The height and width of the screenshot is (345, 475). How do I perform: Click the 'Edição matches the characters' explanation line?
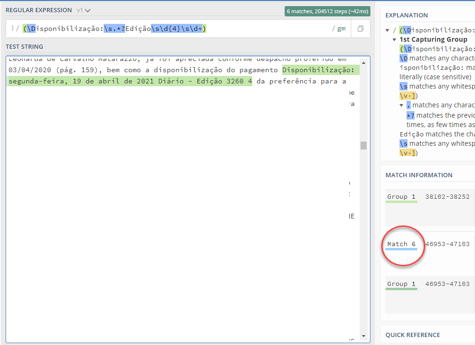pos(437,134)
